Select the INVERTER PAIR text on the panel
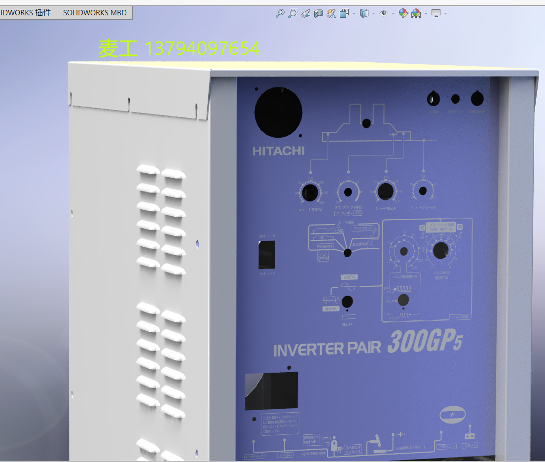545x462 pixels. [327, 349]
